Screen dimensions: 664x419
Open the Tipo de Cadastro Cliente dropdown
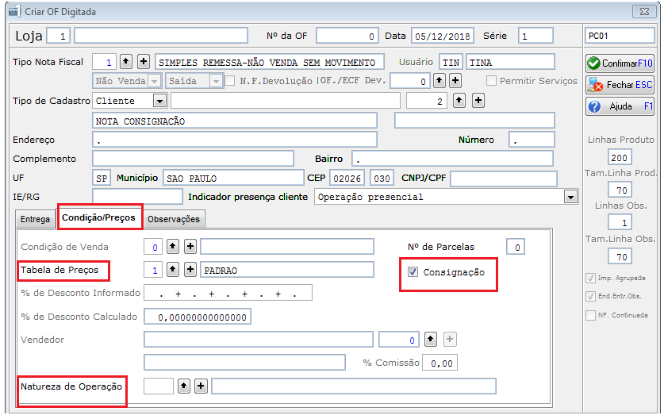[x=159, y=101]
